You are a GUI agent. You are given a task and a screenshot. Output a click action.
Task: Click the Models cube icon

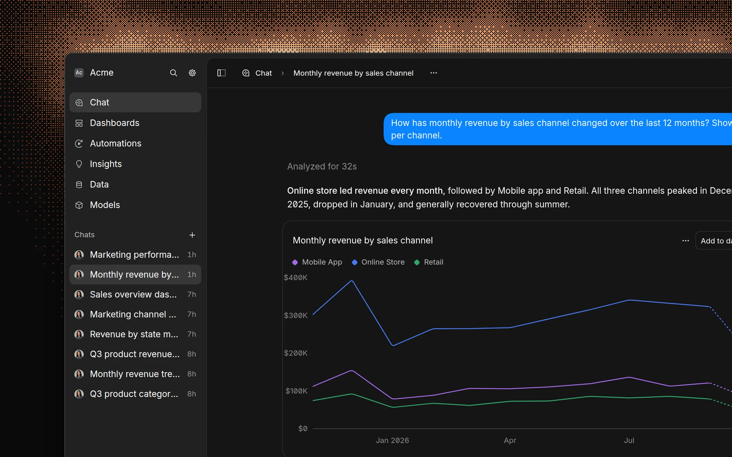click(x=79, y=205)
